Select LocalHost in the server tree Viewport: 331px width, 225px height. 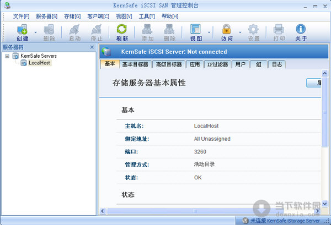click(40, 63)
